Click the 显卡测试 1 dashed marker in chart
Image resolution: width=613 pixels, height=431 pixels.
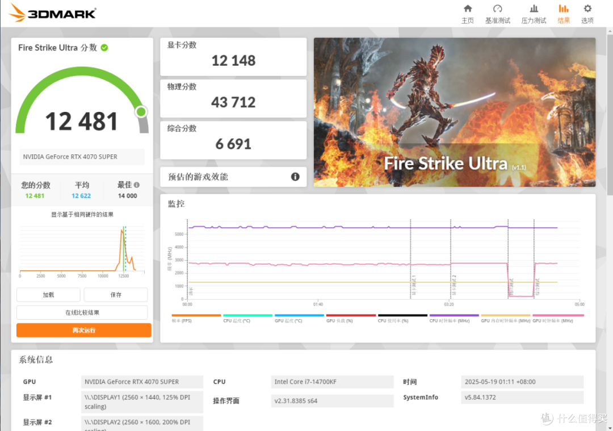[410, 258]
